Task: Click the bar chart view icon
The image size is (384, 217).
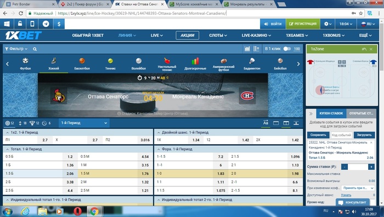Action: (247, 49)
